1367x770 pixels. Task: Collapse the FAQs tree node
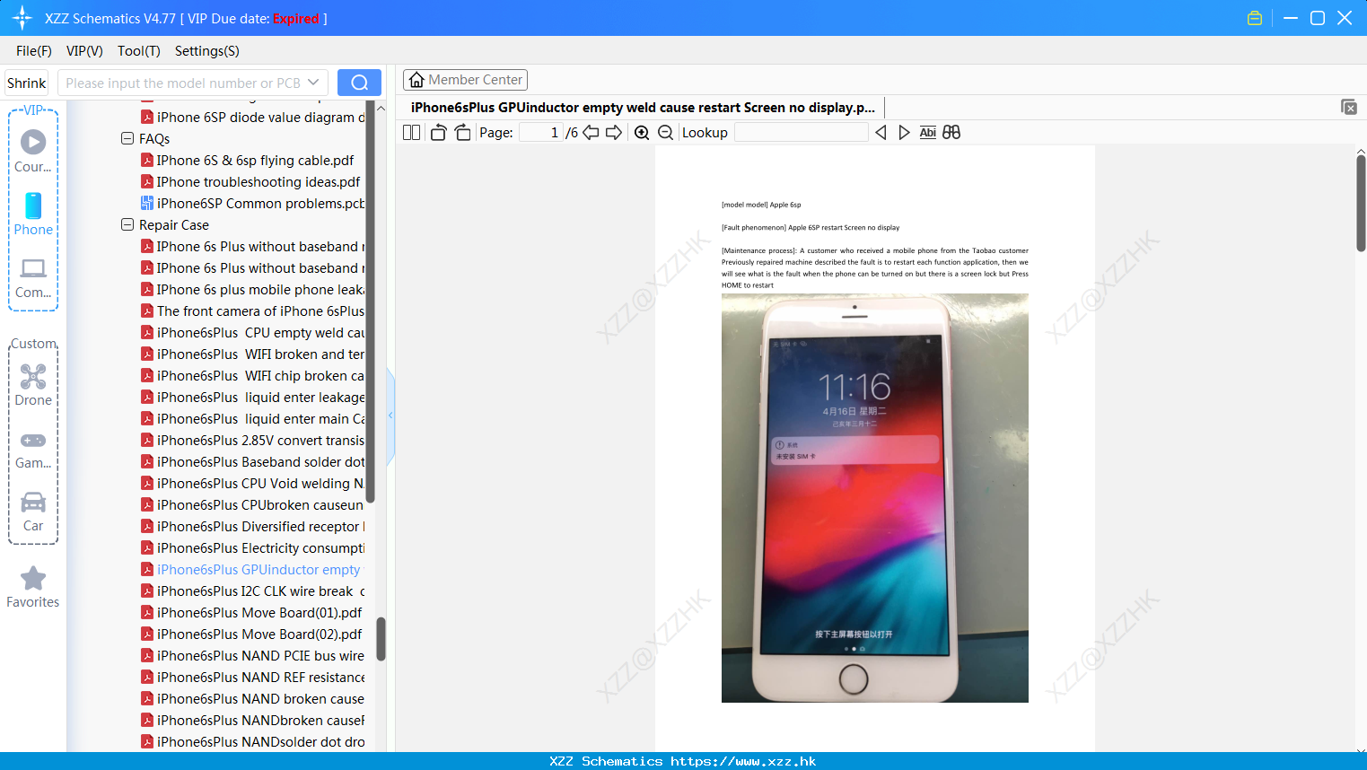[x=127, y=138]
